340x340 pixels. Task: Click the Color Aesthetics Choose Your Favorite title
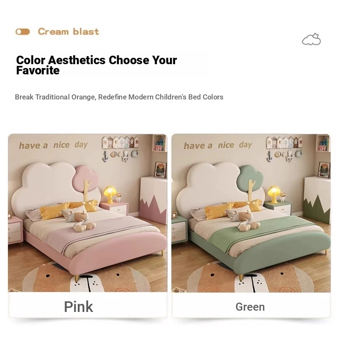tap(96, 65)
